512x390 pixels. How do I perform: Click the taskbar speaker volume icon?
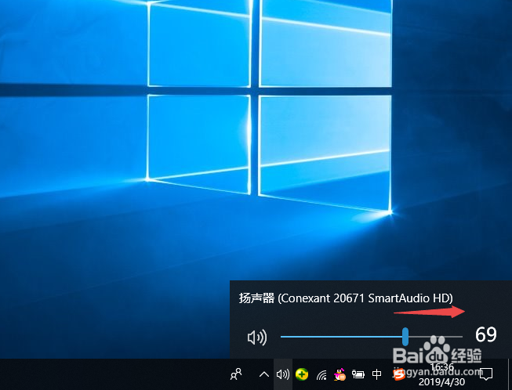tap(283, 374)
